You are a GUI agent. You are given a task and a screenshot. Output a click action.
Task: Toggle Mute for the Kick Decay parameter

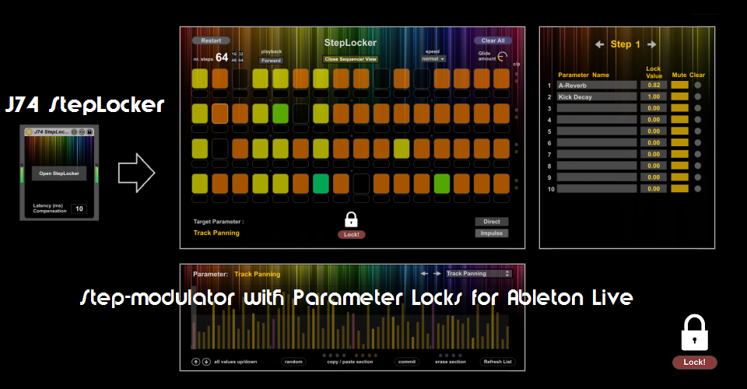[x=680, y=96]
